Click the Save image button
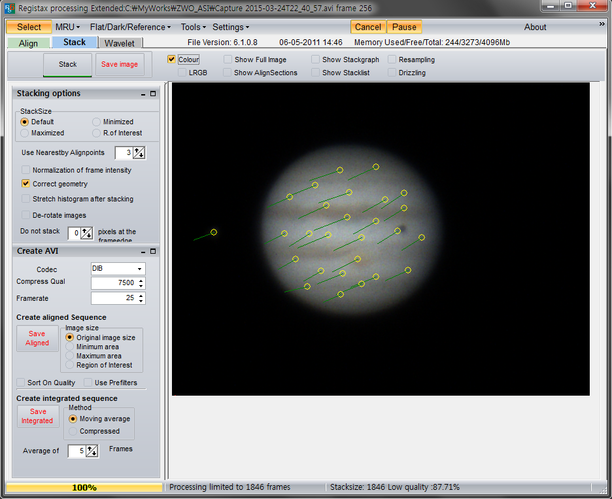Viewport: 612px width, 499px height. click(x=120, y=65)
